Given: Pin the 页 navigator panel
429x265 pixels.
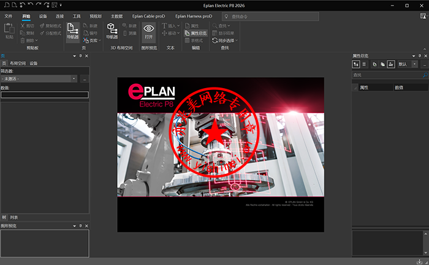Looking at the screenshot, I should (x=80, y=56).
